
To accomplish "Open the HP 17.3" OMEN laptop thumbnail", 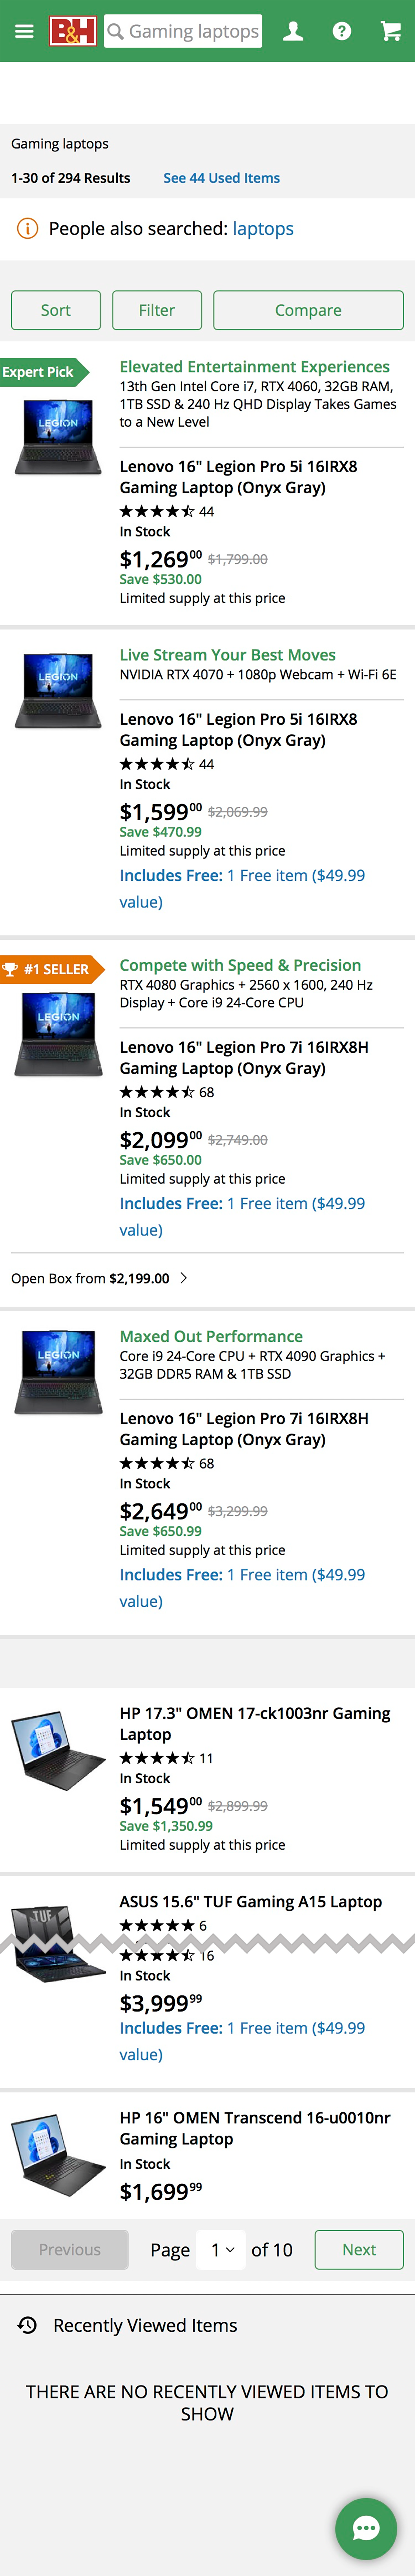I will click(58, 1751).
